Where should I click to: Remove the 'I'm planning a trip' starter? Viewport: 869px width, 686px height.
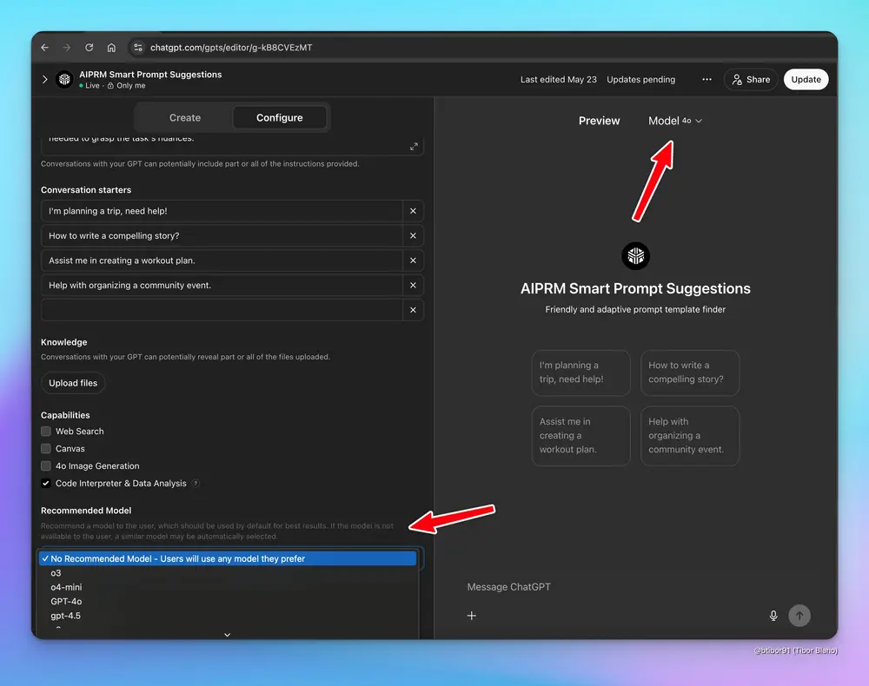click(413, 211)
